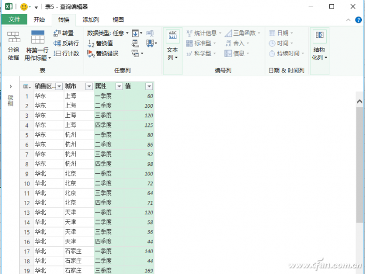Click Use First Row as Headers icon
Screen dimensions: 365x274
38,37
